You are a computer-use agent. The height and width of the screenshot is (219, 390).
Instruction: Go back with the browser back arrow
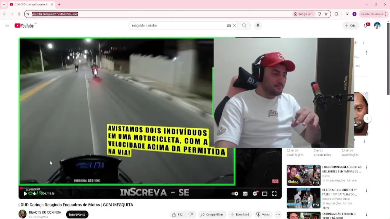[5, 14]
